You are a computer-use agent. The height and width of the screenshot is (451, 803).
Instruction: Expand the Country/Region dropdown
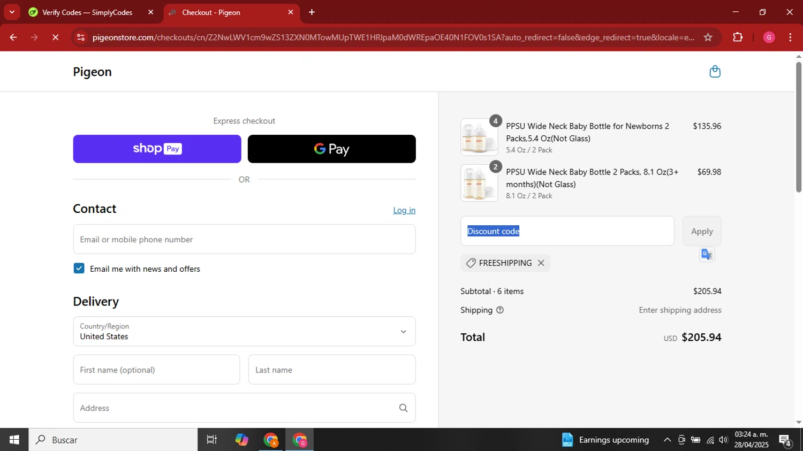click(244, 331)
